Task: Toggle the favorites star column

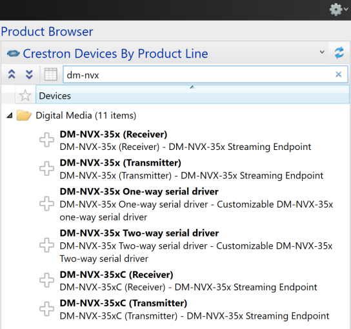Action: tap(25, 96)
